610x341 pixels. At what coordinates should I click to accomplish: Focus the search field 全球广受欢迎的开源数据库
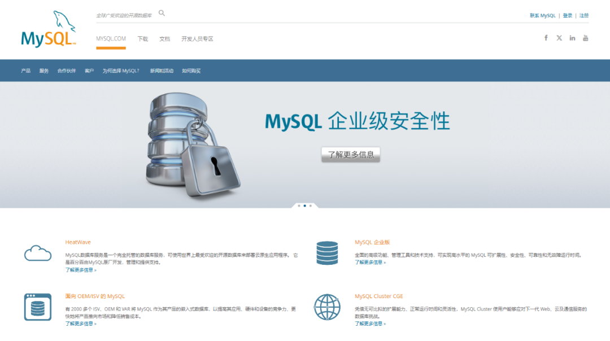pos(124,16)
